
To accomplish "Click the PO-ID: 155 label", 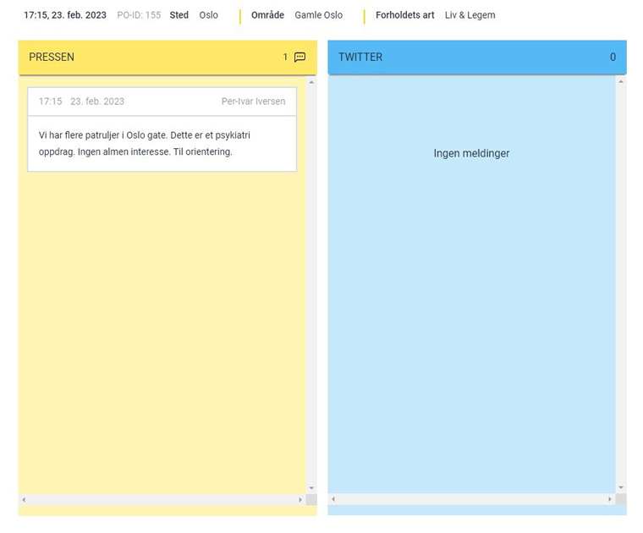I will point(139,15).
